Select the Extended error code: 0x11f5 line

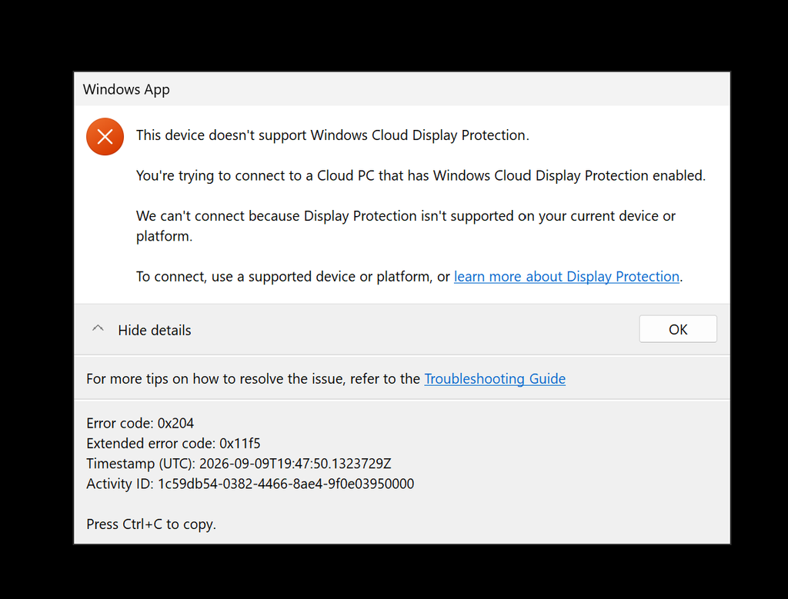tap(173, 444)
